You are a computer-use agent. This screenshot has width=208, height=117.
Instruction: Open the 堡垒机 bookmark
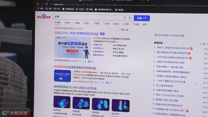[x=119, y=10]
